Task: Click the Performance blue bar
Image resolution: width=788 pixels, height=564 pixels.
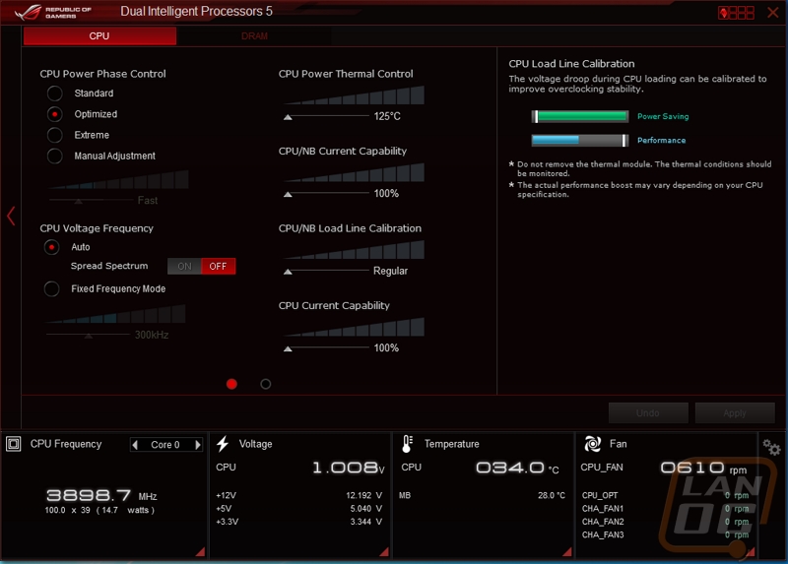Action: point(580,141)
